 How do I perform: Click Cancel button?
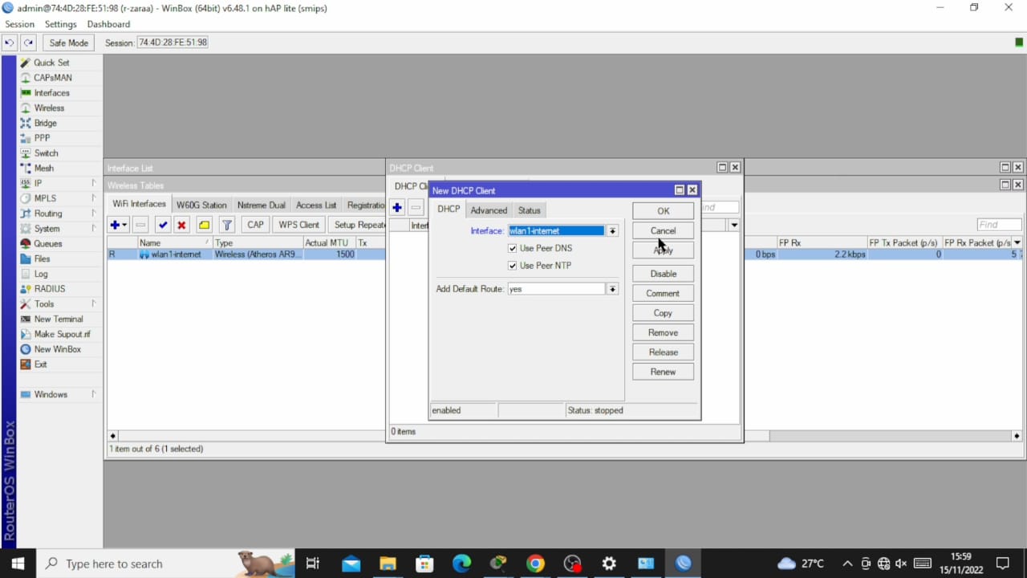click(x=663, y=231)
